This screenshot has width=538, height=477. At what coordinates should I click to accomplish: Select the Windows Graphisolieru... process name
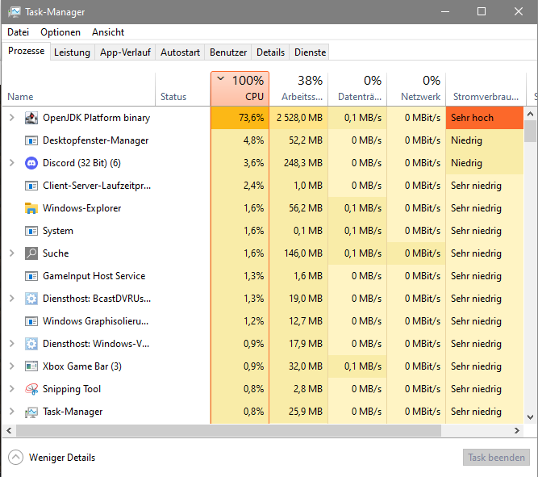tap(96, 321)
